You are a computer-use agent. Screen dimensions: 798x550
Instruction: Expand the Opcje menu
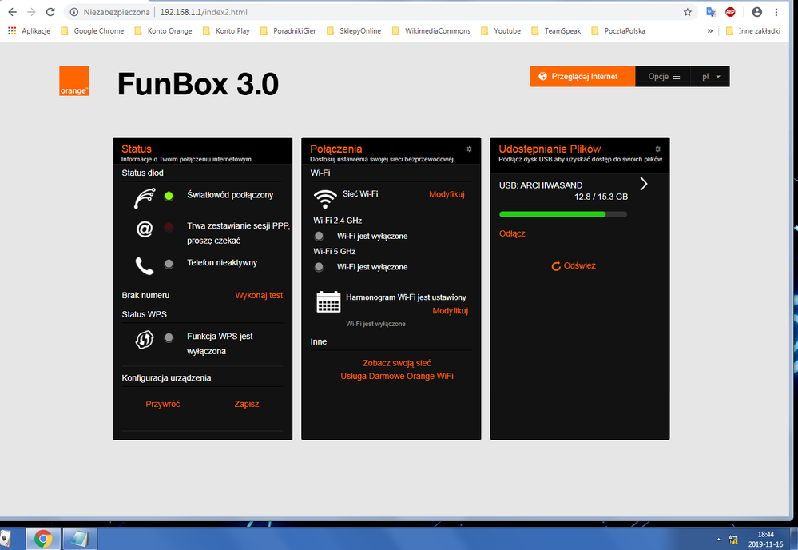tap(663, 77)
